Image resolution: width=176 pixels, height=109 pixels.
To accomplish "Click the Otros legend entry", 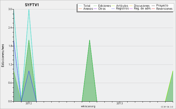I will click(x=99, y=9).
